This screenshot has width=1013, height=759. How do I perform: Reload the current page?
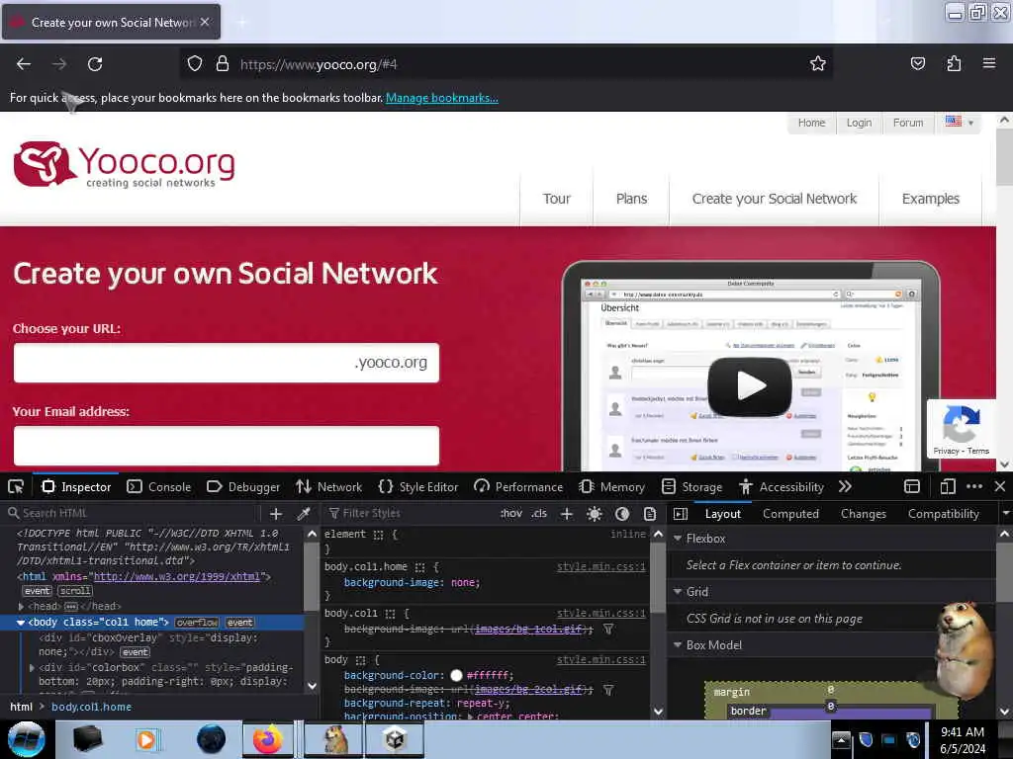coord(95,64)
